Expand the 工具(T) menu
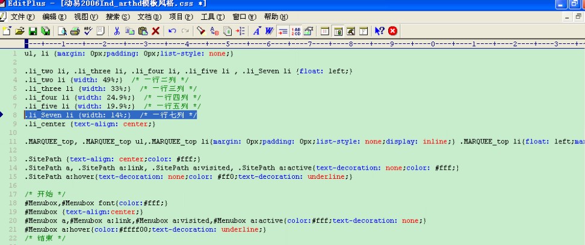This screenshot has width=585, height=245. (x=212, y=17)
